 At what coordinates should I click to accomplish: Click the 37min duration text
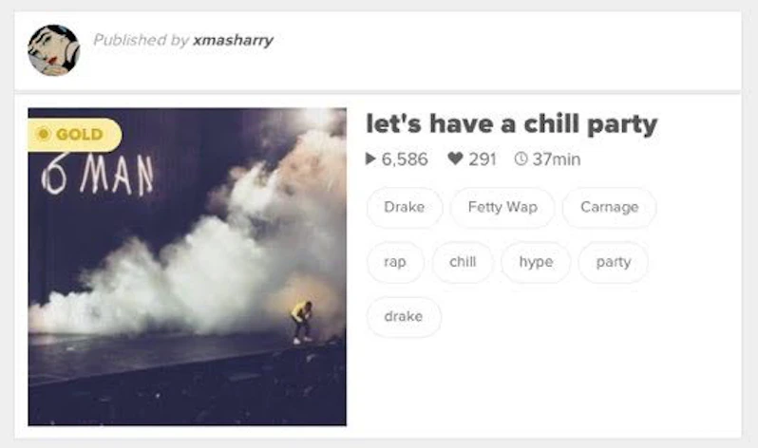557,159
